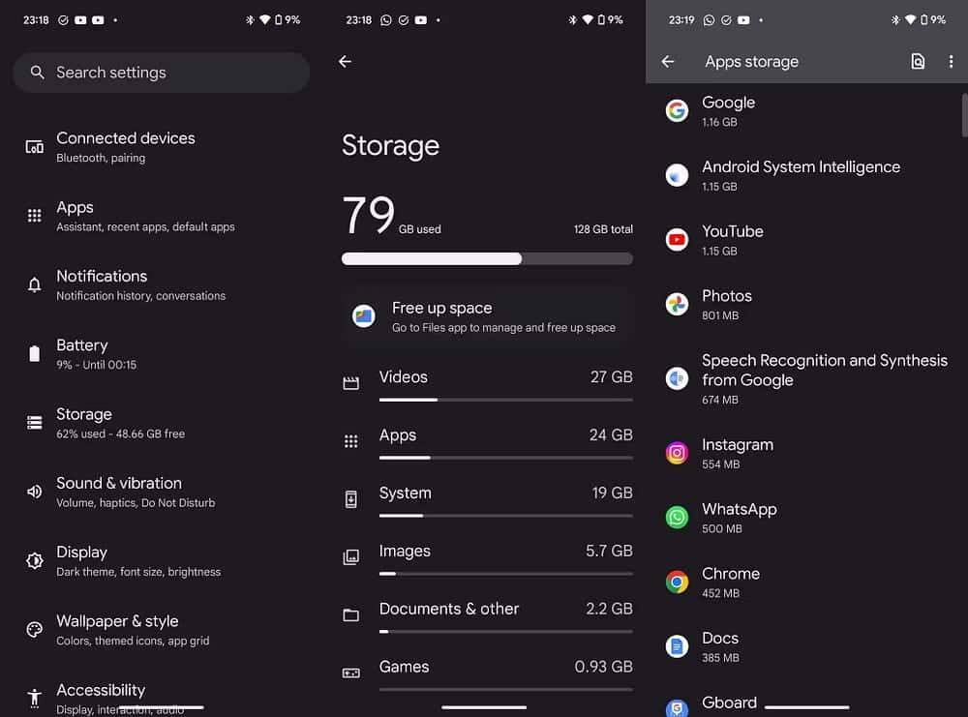Tap the search-in-page icon in Apps storage

click(918, 62)
